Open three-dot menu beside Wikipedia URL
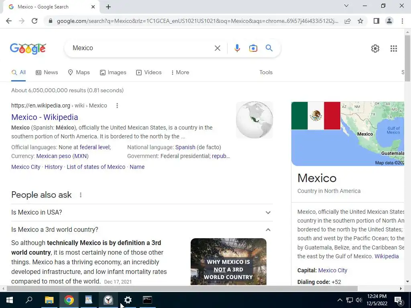The image size is (411, 308). [x=117, y=105]
